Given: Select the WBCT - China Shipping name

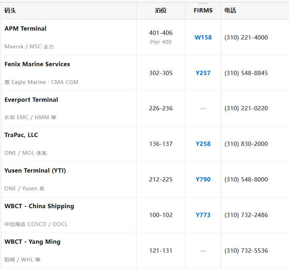Looking at the screenshot, I should 39,206.
